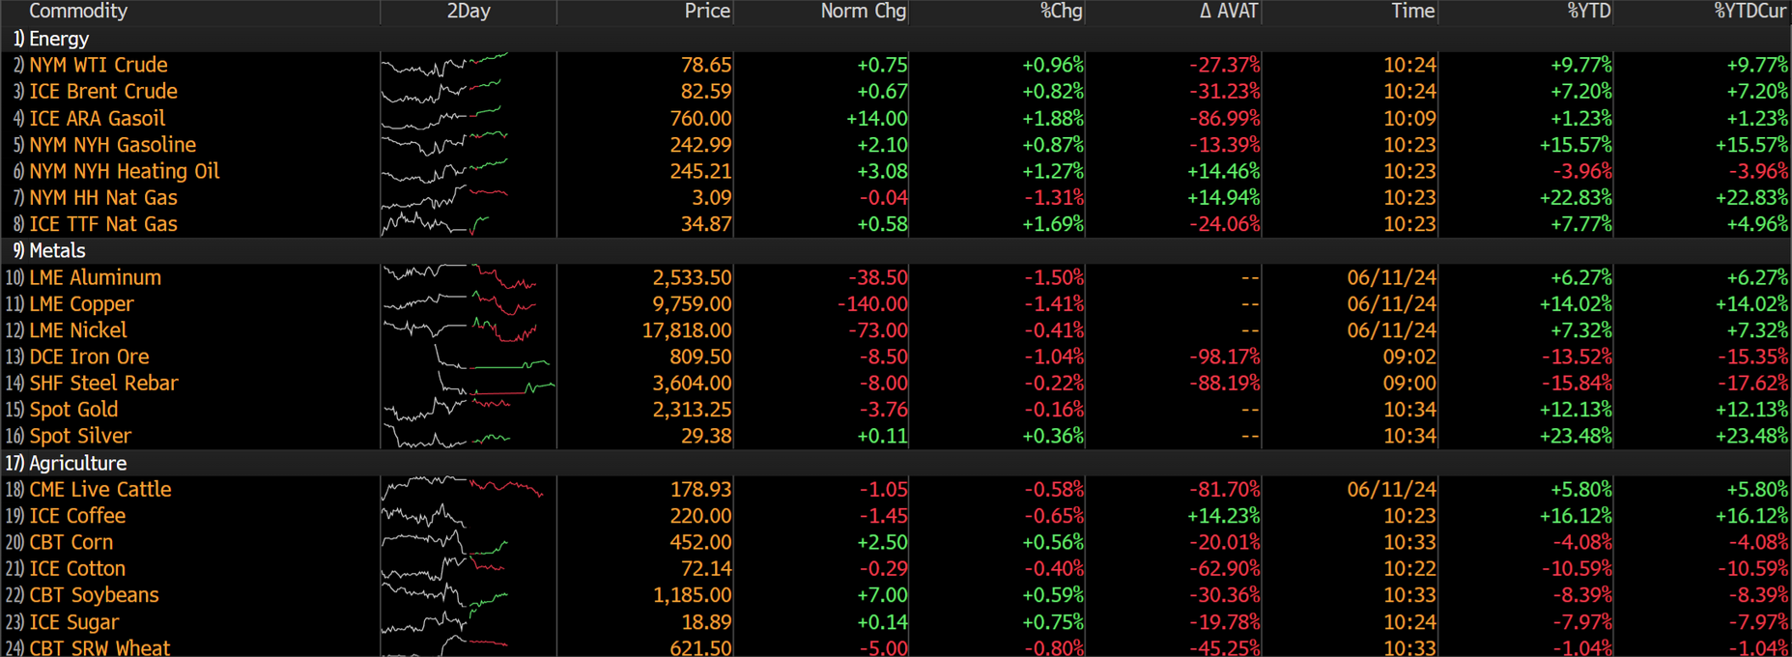Open NYM WTI Crude commodity
The width and height of the screenshot is (1792, 657).
click(x=99, y=65)
